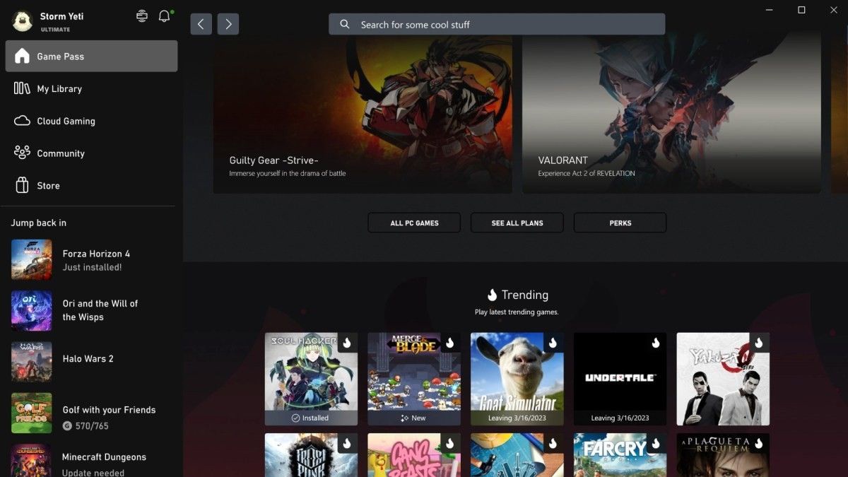Click flame badge on Goat Simulator tile
Screen dimensions: 848x477
coord(553,343)
